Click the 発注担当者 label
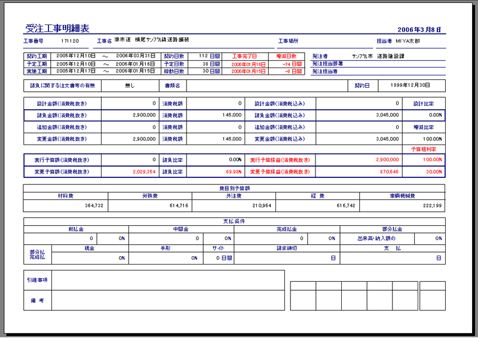Image resolution: width=478 pixels, height=338 pixels. [325, 71]
